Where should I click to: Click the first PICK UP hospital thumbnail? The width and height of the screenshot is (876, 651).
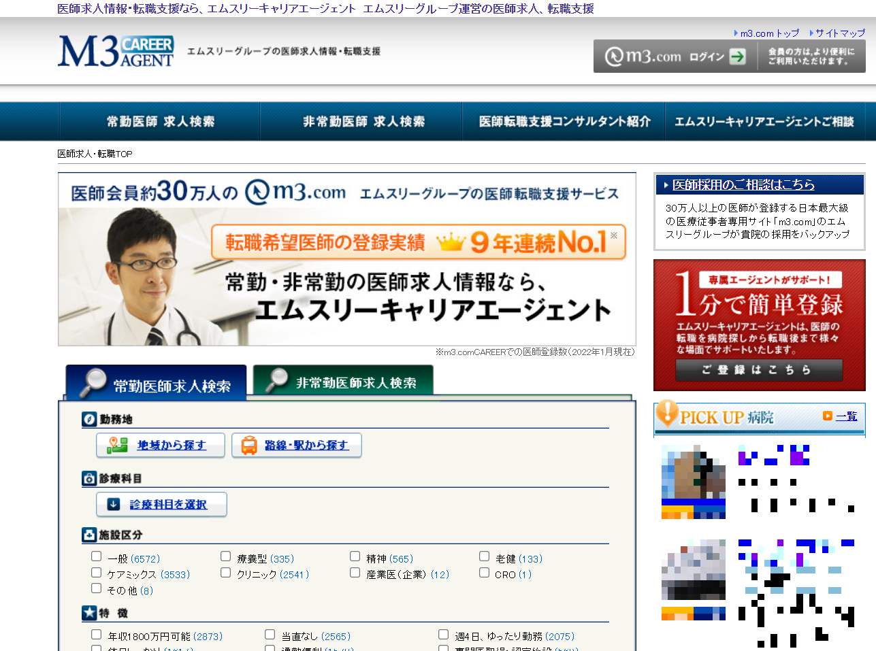694,482
